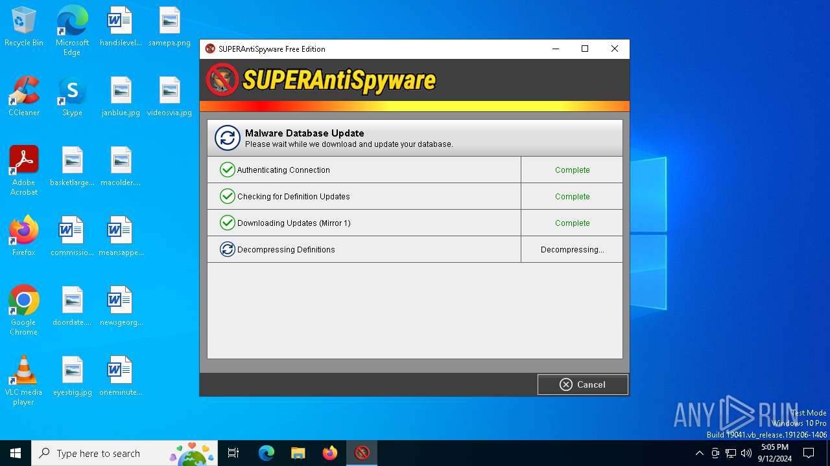
Task: Click Complete status of Downloading Updates
Action: pyautogui.click(x=572, y=223)
